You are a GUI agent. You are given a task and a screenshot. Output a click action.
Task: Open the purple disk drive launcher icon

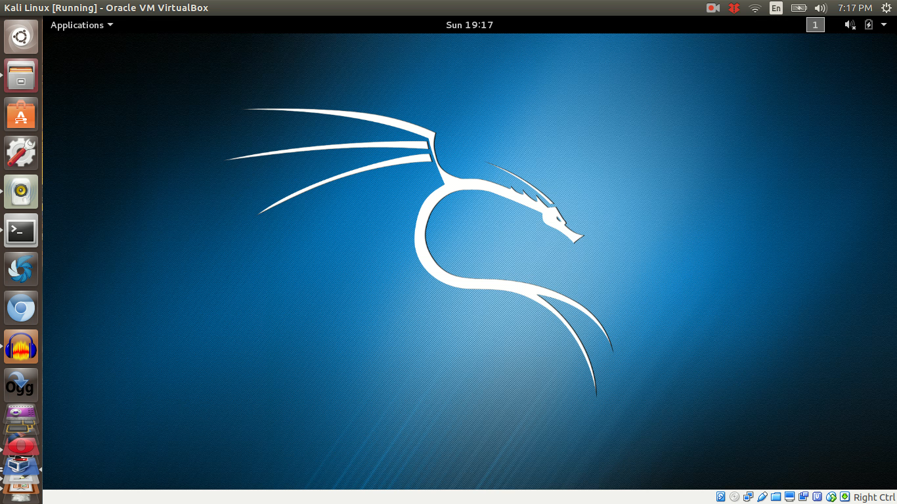point(21,414)
